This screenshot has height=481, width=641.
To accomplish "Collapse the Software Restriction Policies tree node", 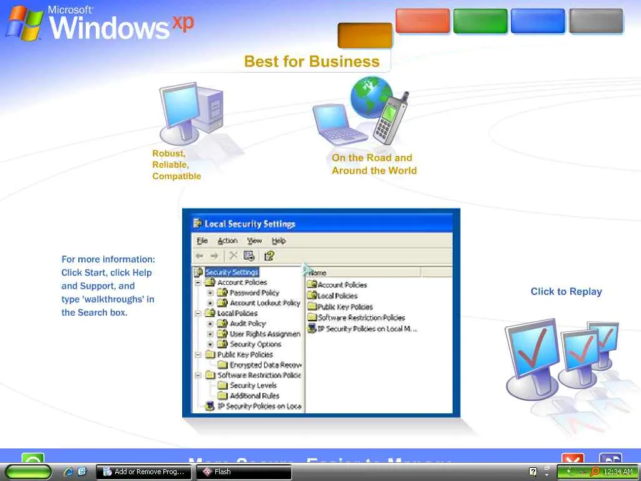I will click(x=198, y=375).
